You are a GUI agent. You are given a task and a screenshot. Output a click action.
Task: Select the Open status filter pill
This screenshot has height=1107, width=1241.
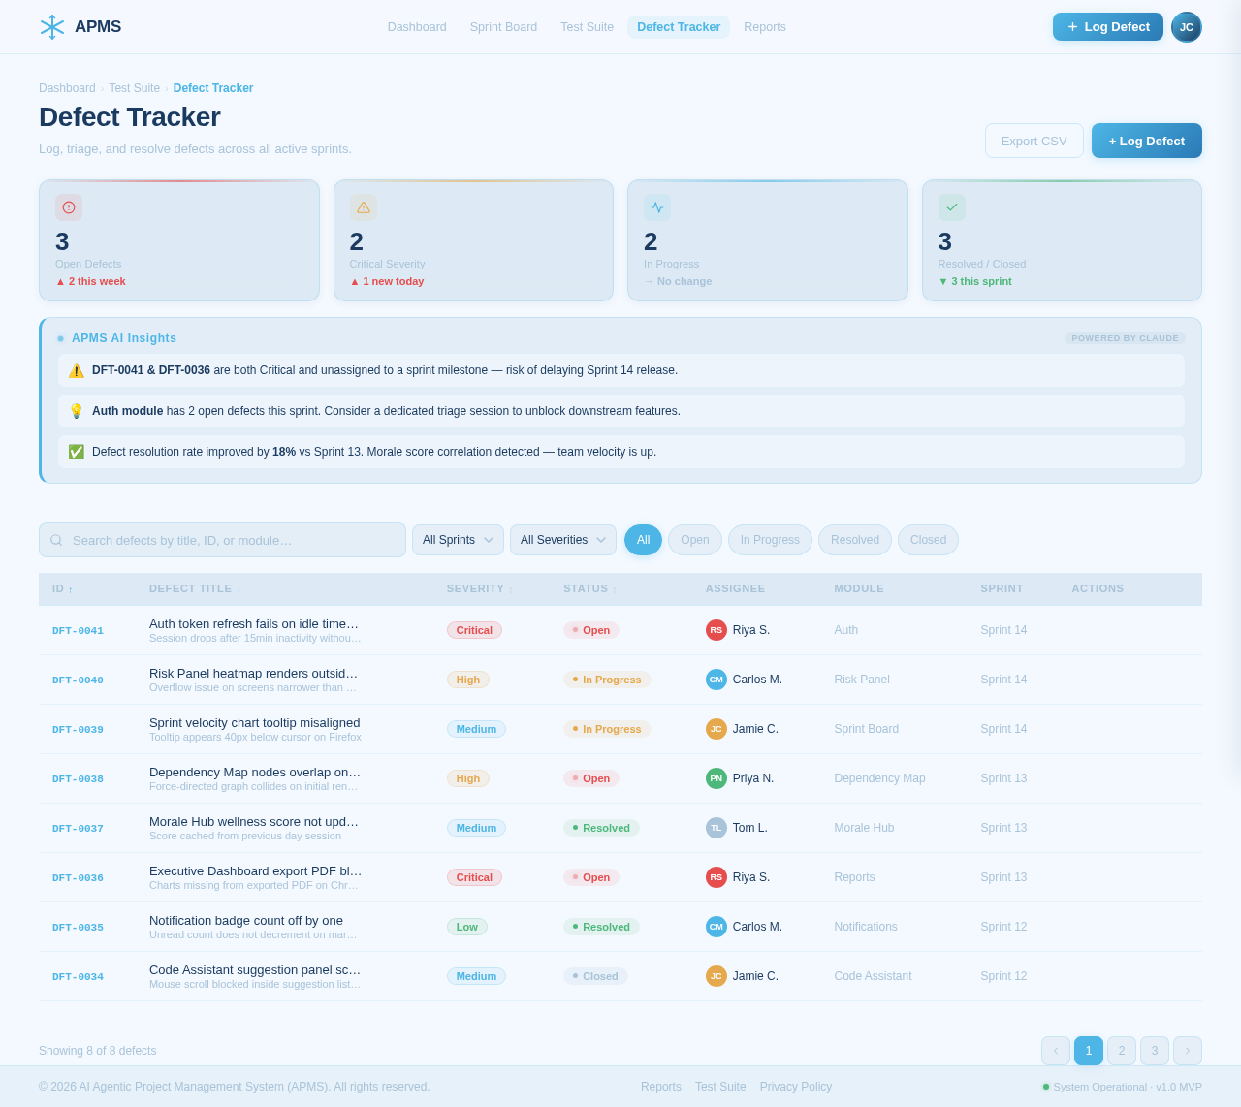(x=694, y=540)
